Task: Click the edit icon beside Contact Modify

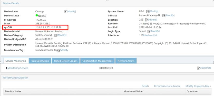Action: pyautogui.click(x=164, y=16)
